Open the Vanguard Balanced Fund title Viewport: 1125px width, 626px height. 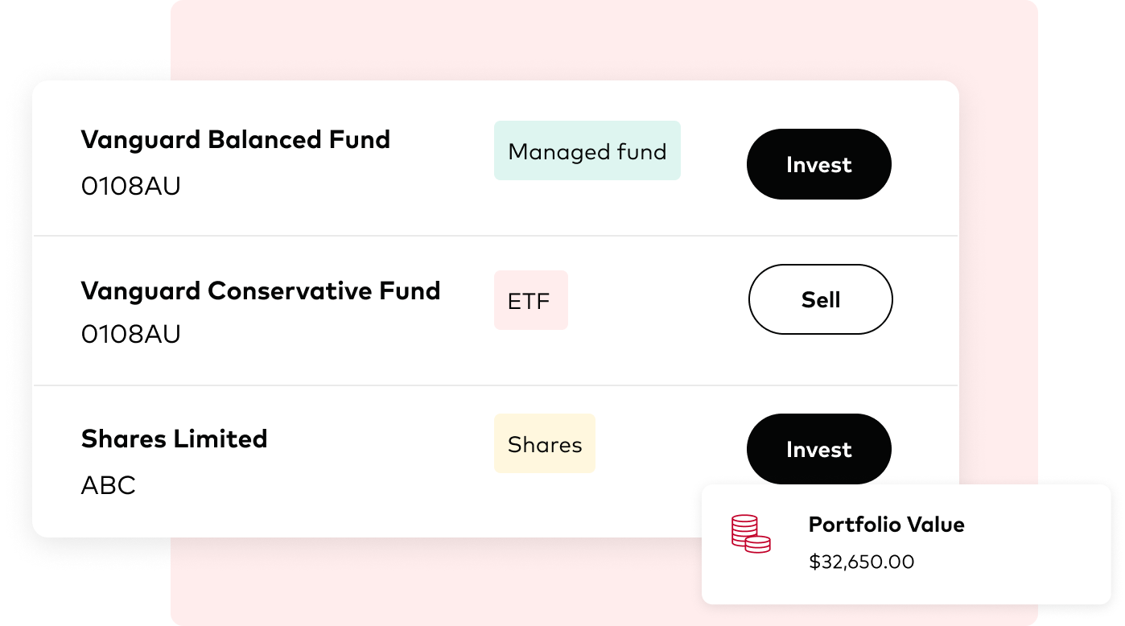236,140
